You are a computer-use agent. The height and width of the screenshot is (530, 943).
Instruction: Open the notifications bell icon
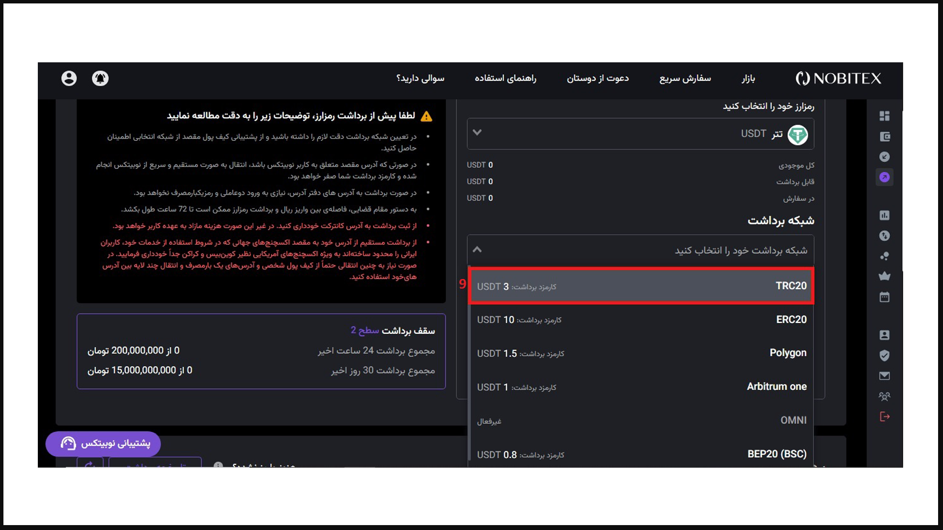[100, 79]
